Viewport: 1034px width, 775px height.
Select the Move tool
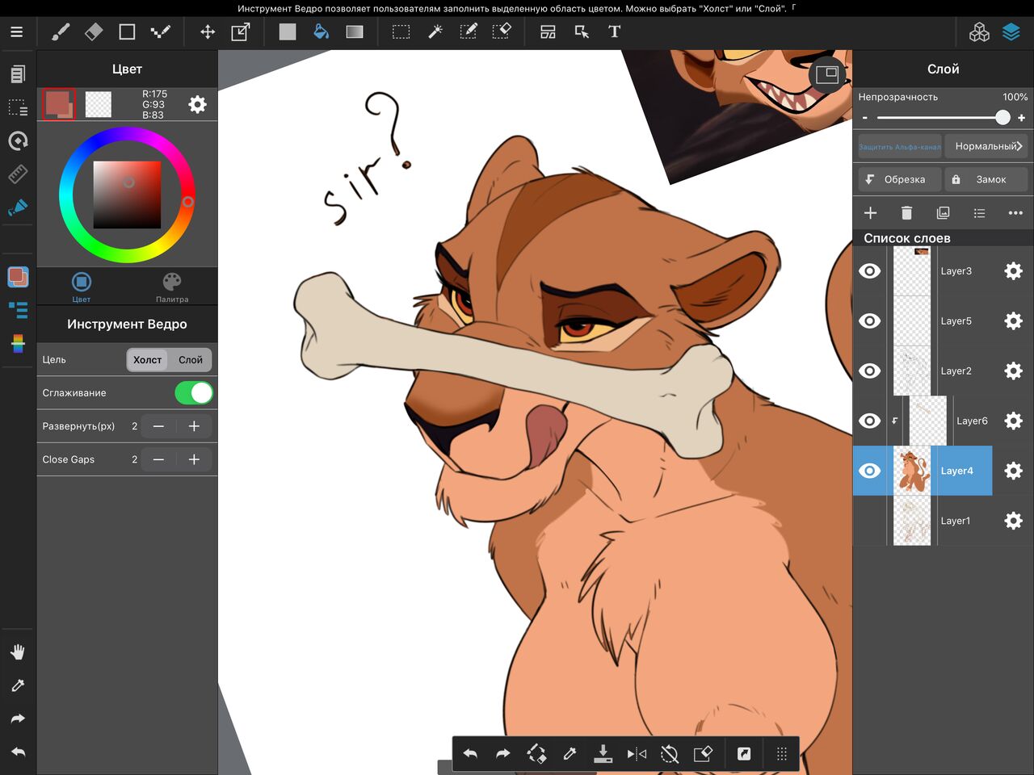208,31
